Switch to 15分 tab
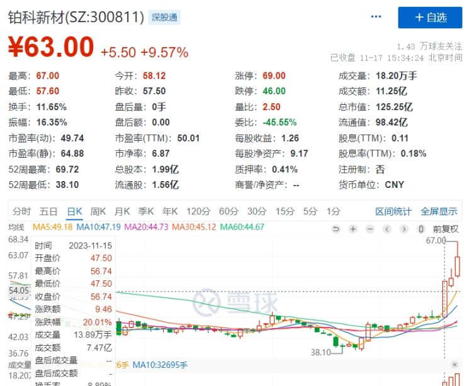 click(285, 211)
